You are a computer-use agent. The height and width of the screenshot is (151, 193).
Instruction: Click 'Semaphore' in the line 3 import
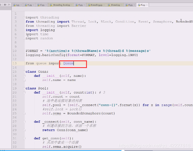(x=162, y=22)
